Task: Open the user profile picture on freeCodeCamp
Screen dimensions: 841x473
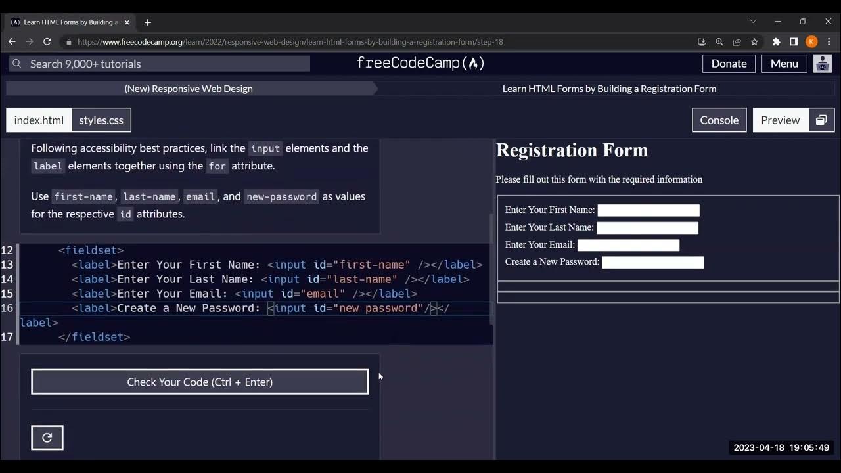Action: pyautogui.click(x=823, y=64)
